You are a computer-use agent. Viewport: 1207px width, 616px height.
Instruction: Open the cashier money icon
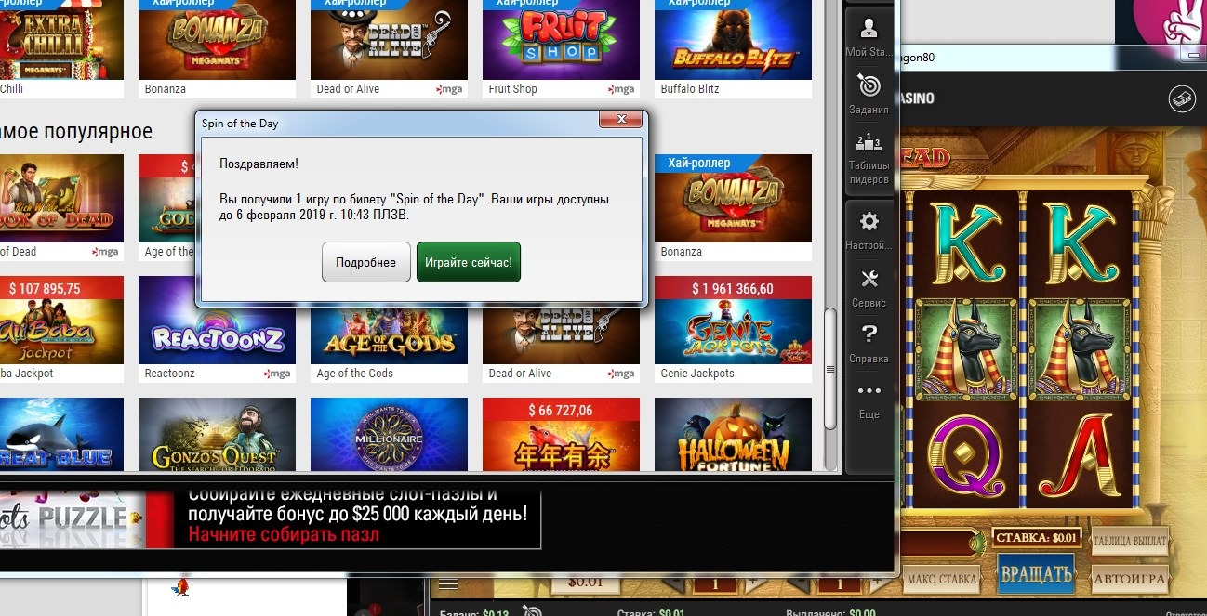(x=1181, y=98)
